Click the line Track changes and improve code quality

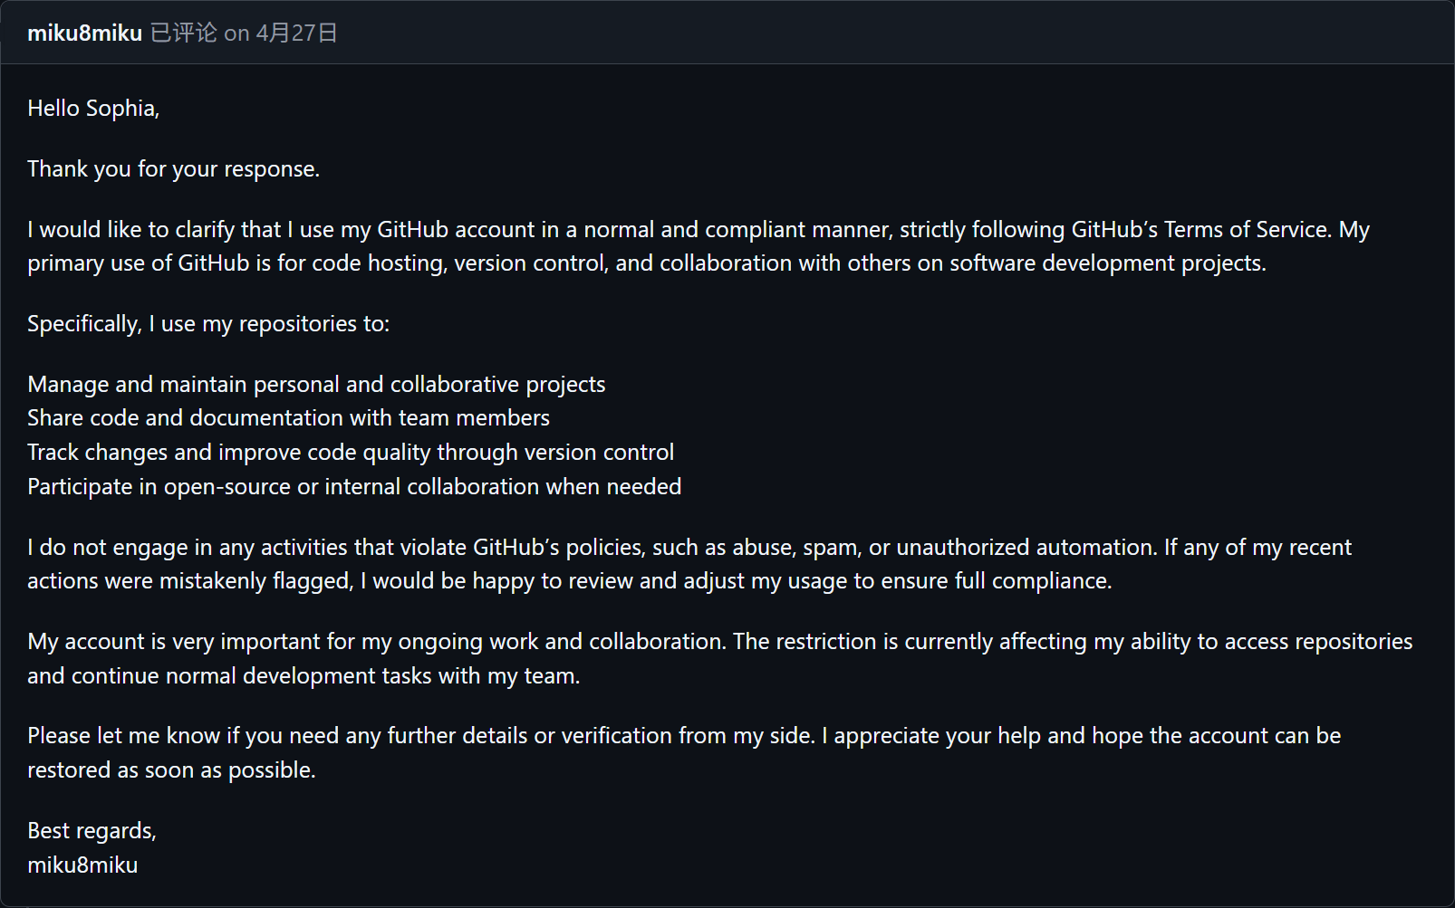(x=351, y=453)
